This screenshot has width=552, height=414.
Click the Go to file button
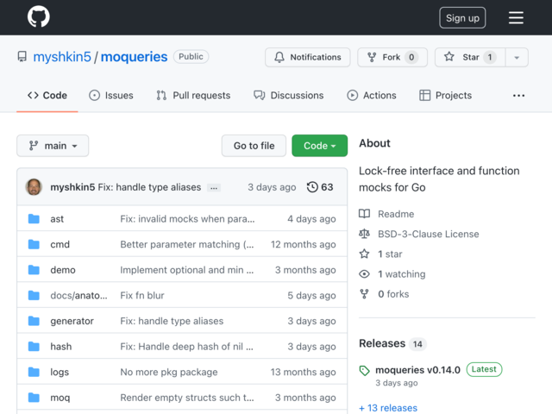(x=254, y=146)
